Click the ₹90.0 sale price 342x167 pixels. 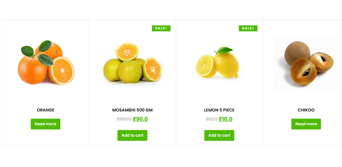(140, 119)
